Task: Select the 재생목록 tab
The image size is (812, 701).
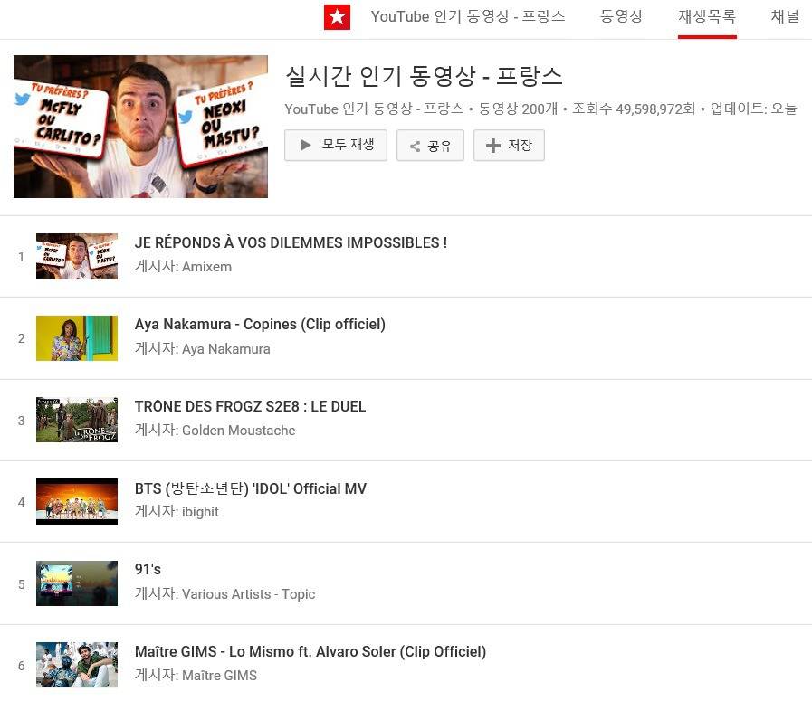Action: pos(707,17)
